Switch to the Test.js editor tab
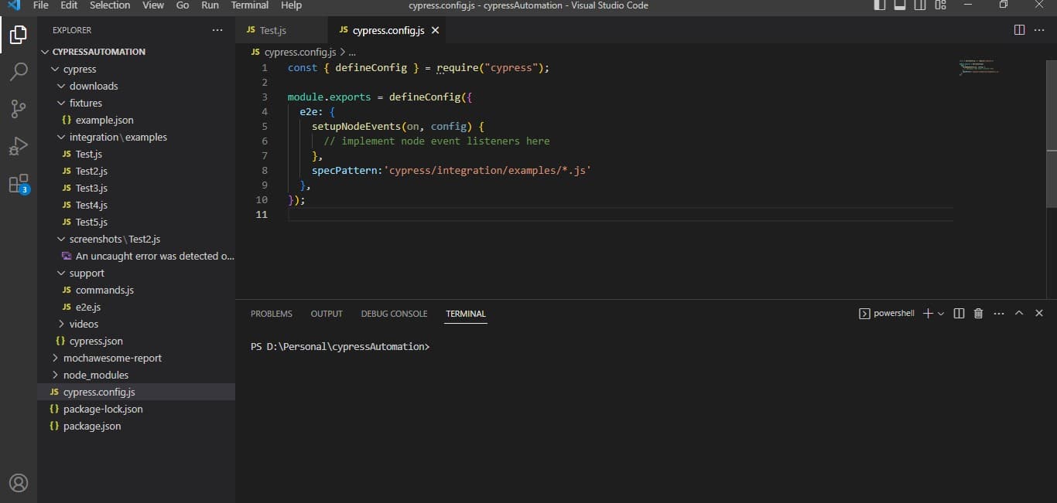 [x=282, y=30]
